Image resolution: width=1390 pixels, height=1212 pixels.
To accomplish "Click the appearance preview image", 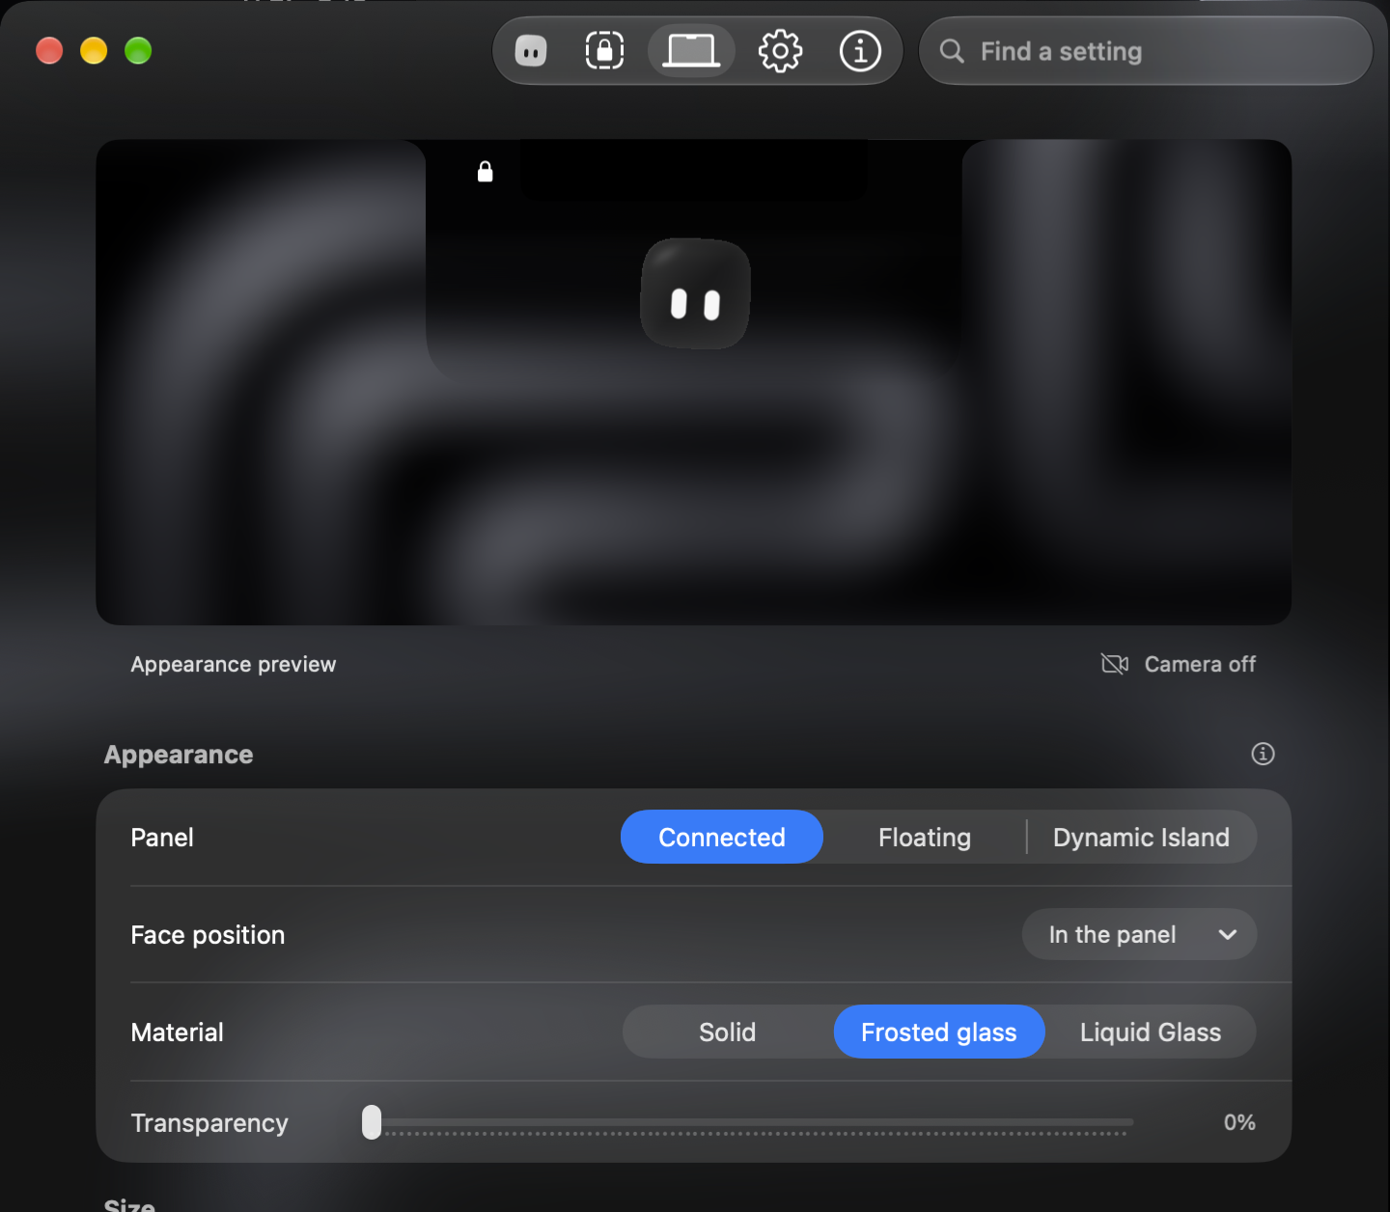I will pyautogui.click(x=694, y=382).
